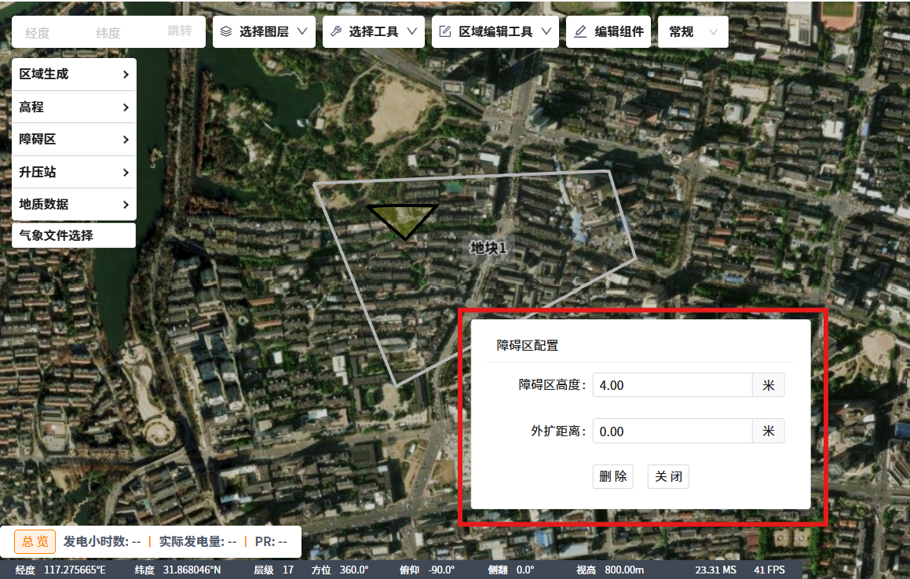Open the 高程 menu item
The width and height of the screenshot is (910, 579).
click(x=74, y=107)
